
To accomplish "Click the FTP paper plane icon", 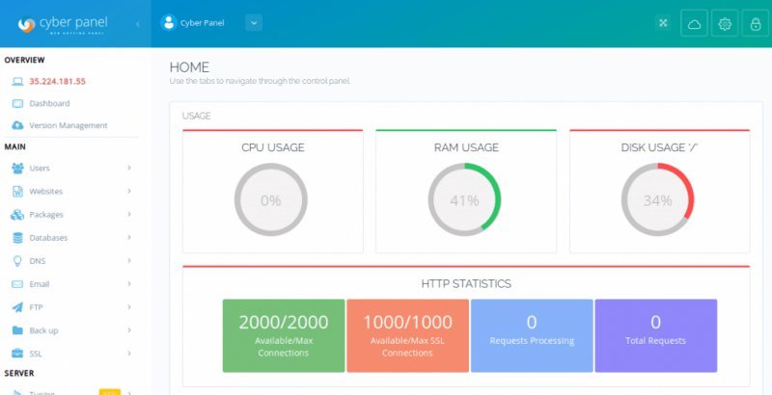I will click(17, 307).
